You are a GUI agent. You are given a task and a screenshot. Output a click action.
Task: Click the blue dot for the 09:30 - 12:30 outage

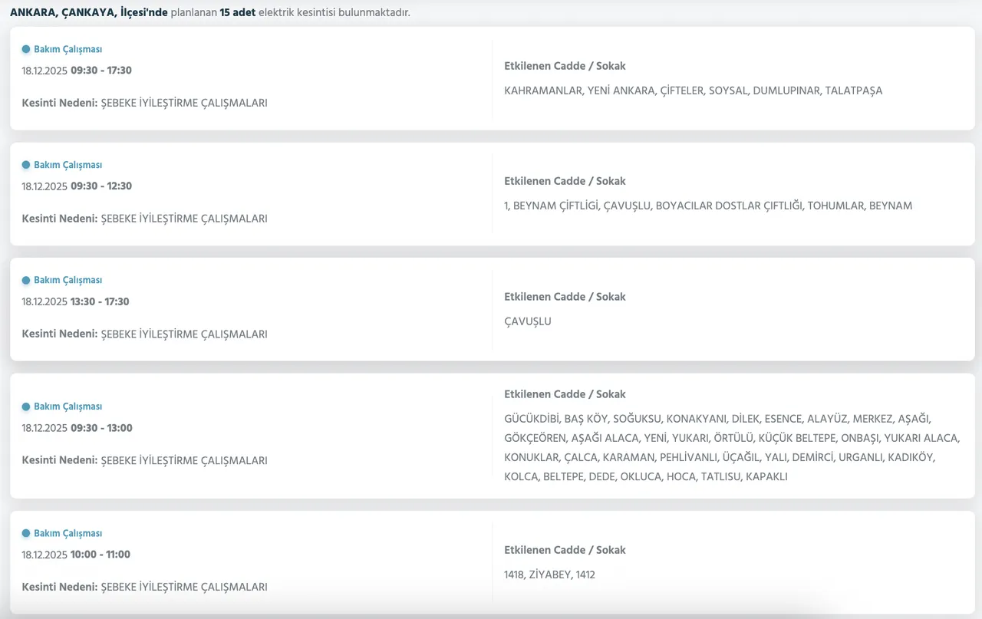tap(26, 165)
